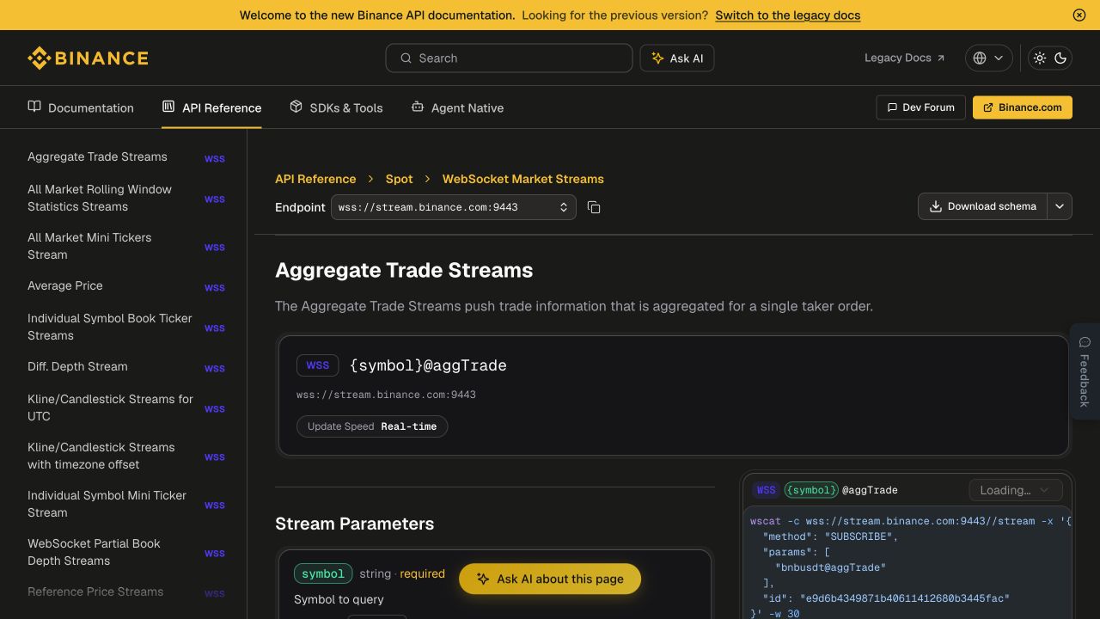Select the API Reference tab
1100x619 pixels.
211,107
